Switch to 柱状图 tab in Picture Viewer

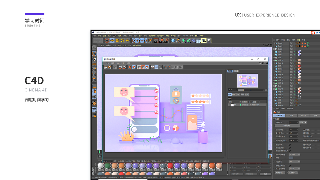point(236,71)
